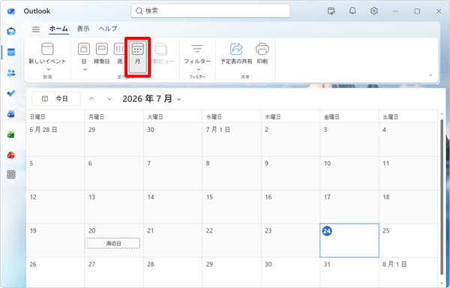Click 予定表の共有 share calendar
Image resolution: width=450 pixels, height=288 pixels.
click(x=236, y=53)
